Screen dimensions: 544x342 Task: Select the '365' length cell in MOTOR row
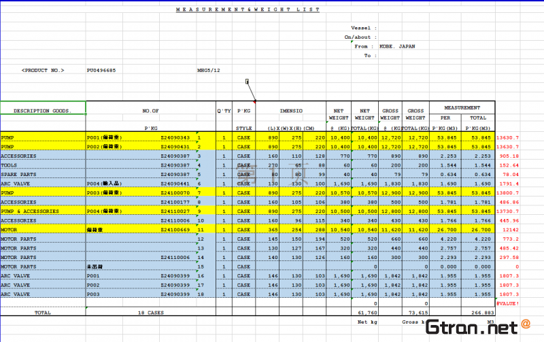pos(273,230)
